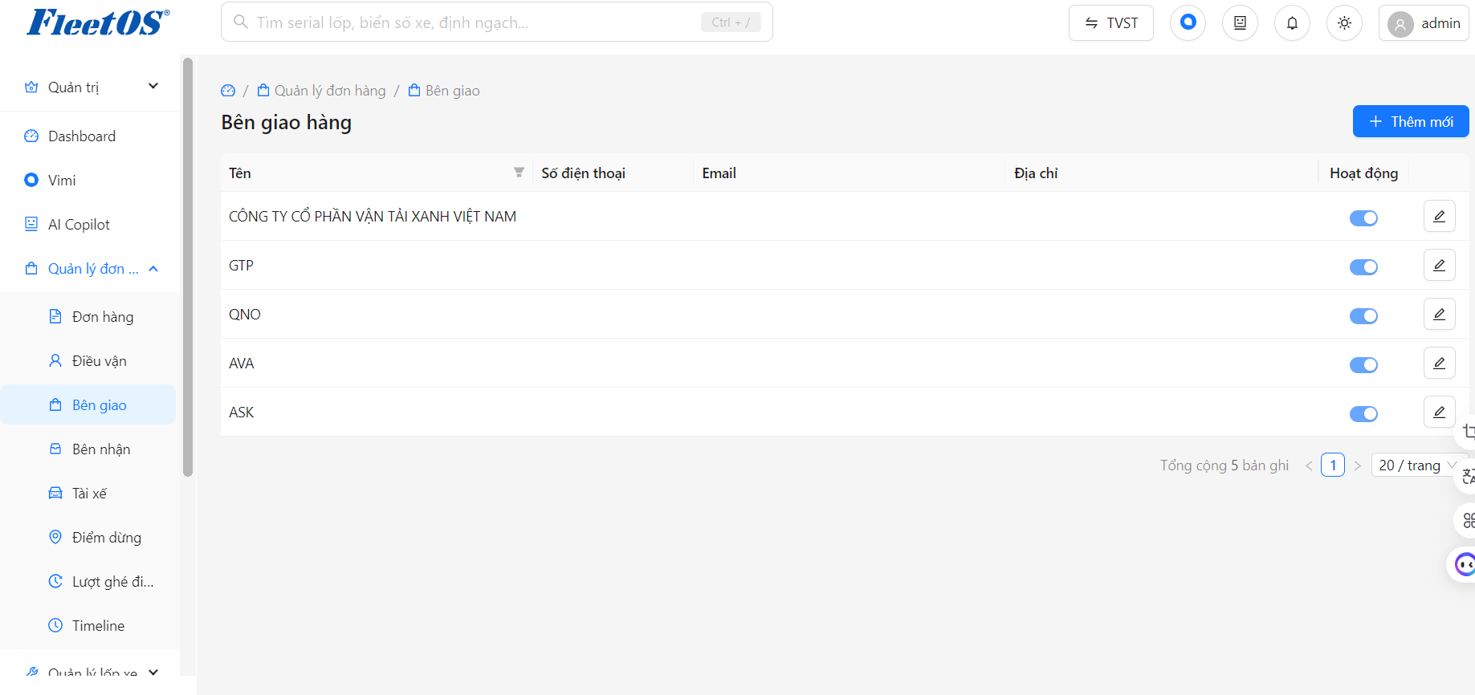
Task: Toggle active status for GTP
Action: [1363, 266]
